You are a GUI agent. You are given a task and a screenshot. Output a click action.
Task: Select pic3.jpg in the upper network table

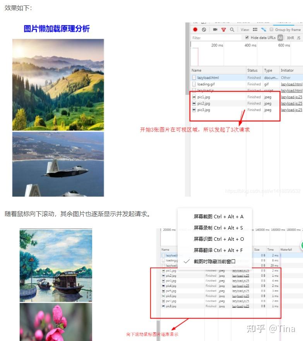(x=247, y=110)
